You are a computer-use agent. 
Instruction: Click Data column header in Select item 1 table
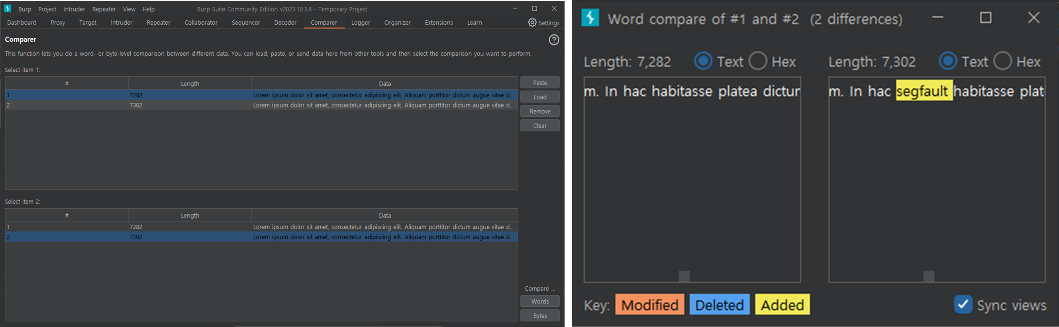[385, 83]
